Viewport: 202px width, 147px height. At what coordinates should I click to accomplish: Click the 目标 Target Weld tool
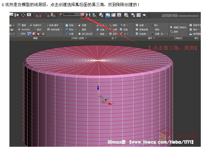click(113, 34)
